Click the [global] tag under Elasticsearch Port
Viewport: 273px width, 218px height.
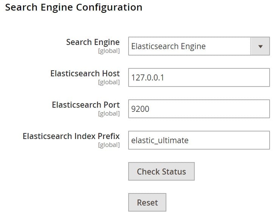click(109, 113)
